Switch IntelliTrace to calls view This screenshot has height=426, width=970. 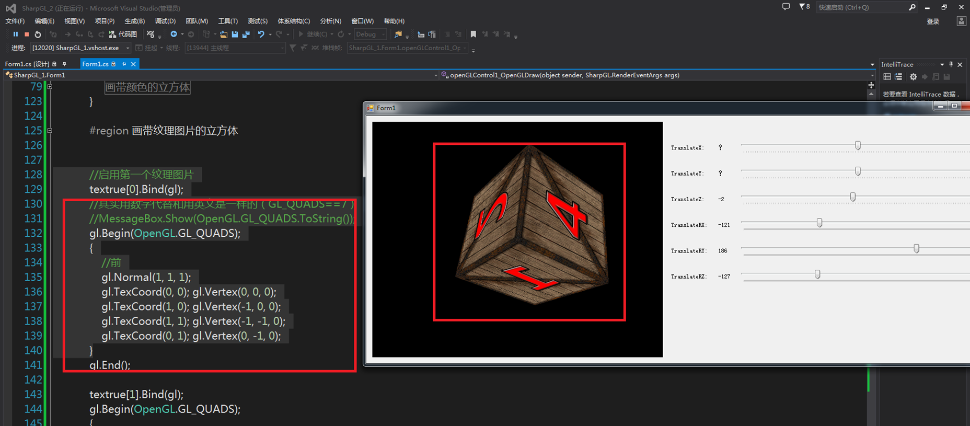click(898, 77)
